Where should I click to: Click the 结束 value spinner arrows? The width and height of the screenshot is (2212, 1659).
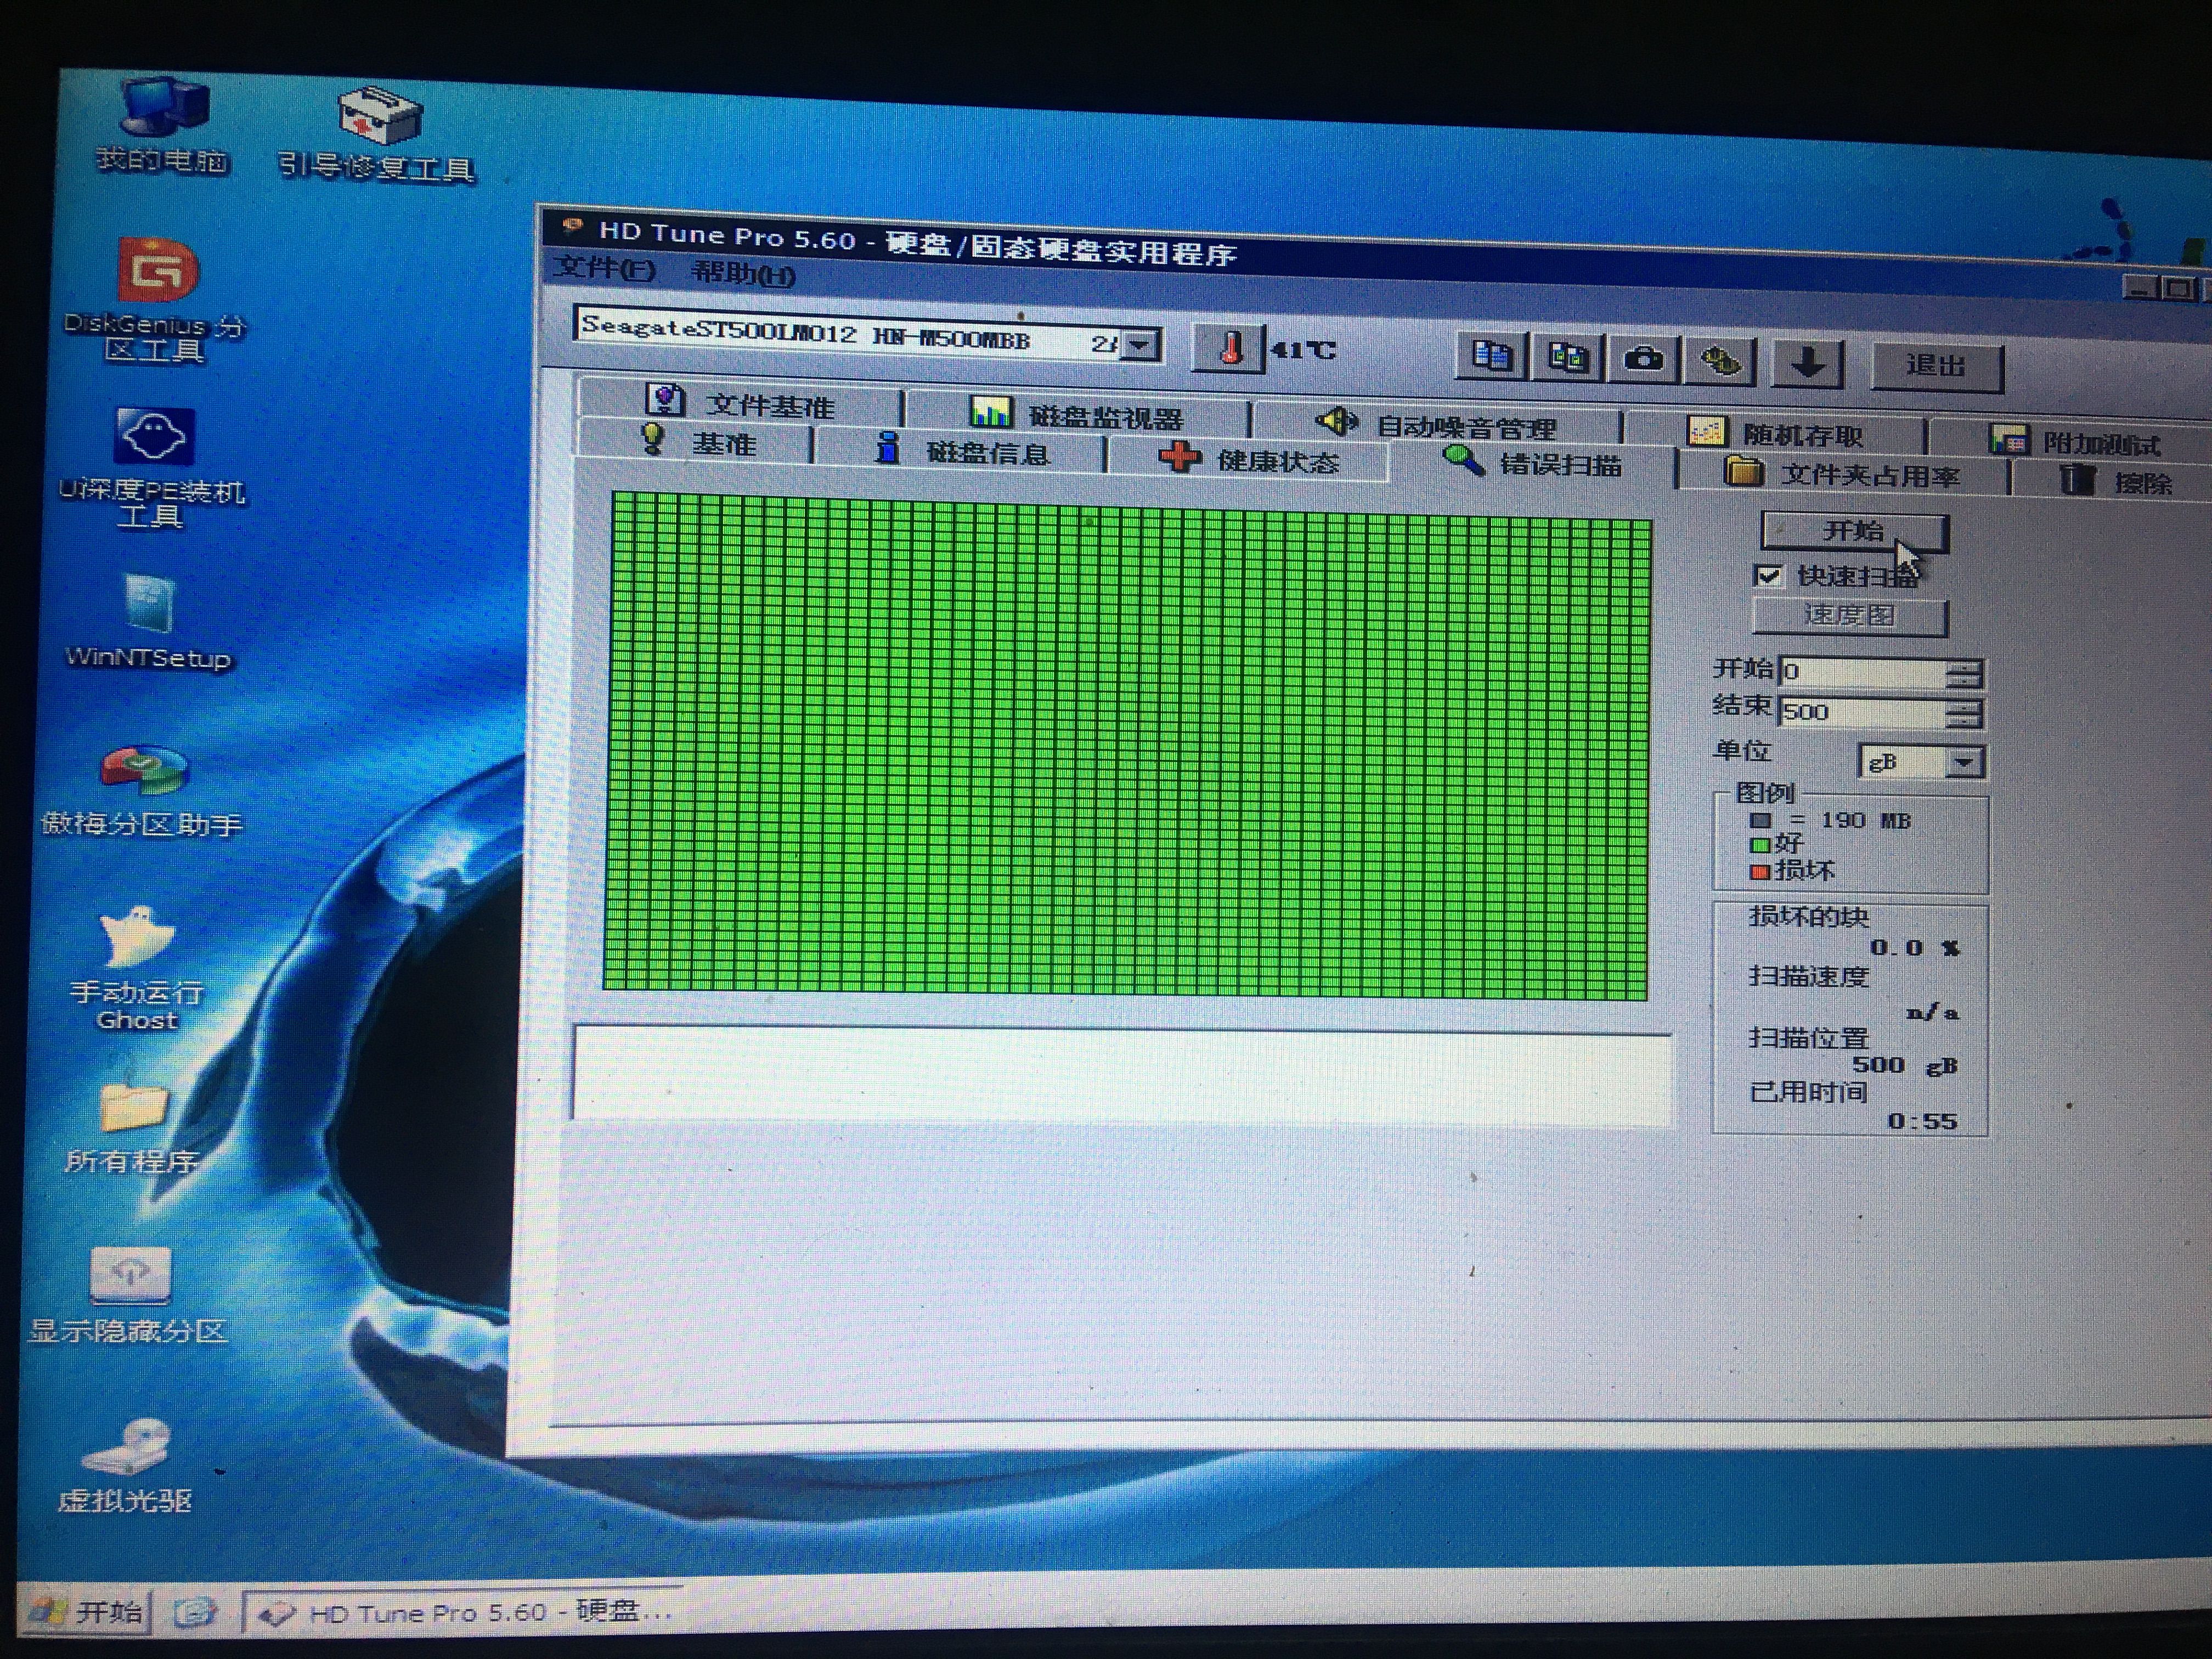[x=1964, y=714]
